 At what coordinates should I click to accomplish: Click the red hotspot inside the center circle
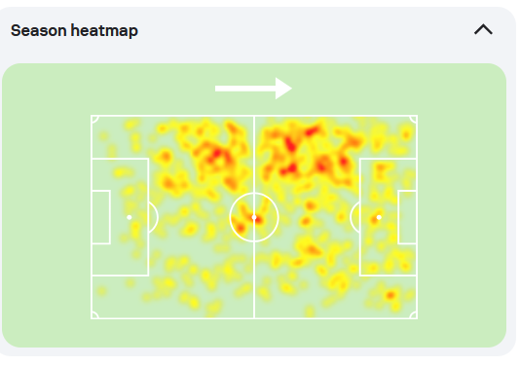point(258,219)
